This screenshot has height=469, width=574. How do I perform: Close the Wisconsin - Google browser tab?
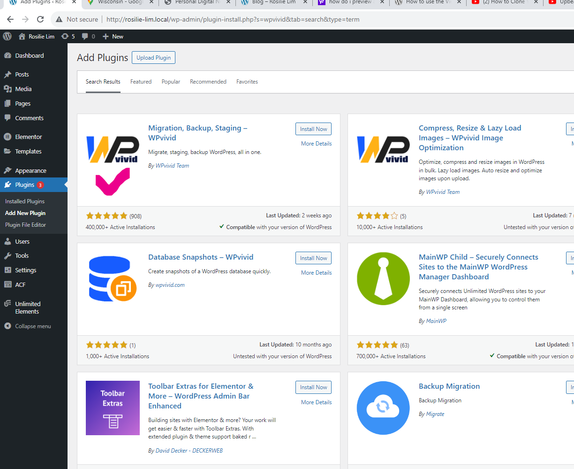[x=151, y=2]
